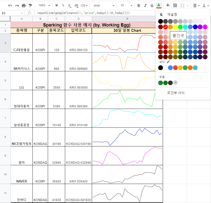The image size is (211, 203).
Task: Click the print icon
Action: click(x=24, y=6)
